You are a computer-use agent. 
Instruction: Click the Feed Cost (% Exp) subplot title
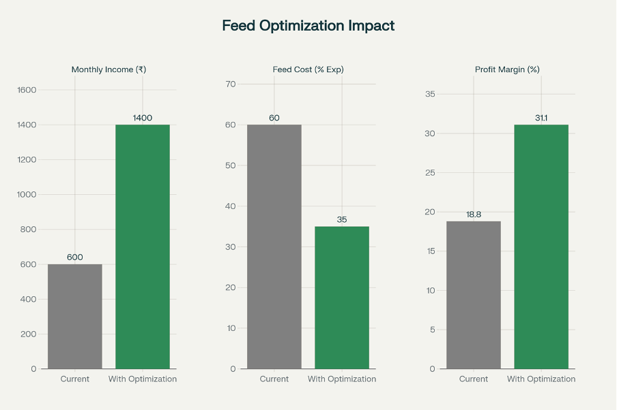(308, 69)
